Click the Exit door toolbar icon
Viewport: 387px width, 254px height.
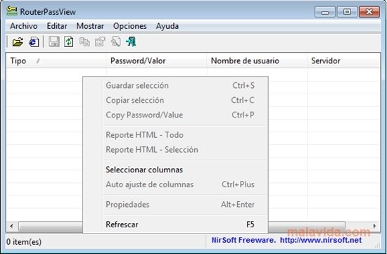pyautogui.click(x=131, y=42)
